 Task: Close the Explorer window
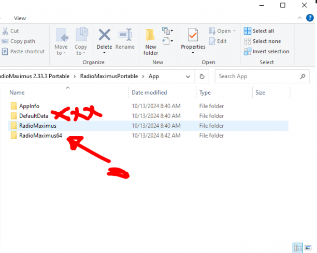point(304,5)
